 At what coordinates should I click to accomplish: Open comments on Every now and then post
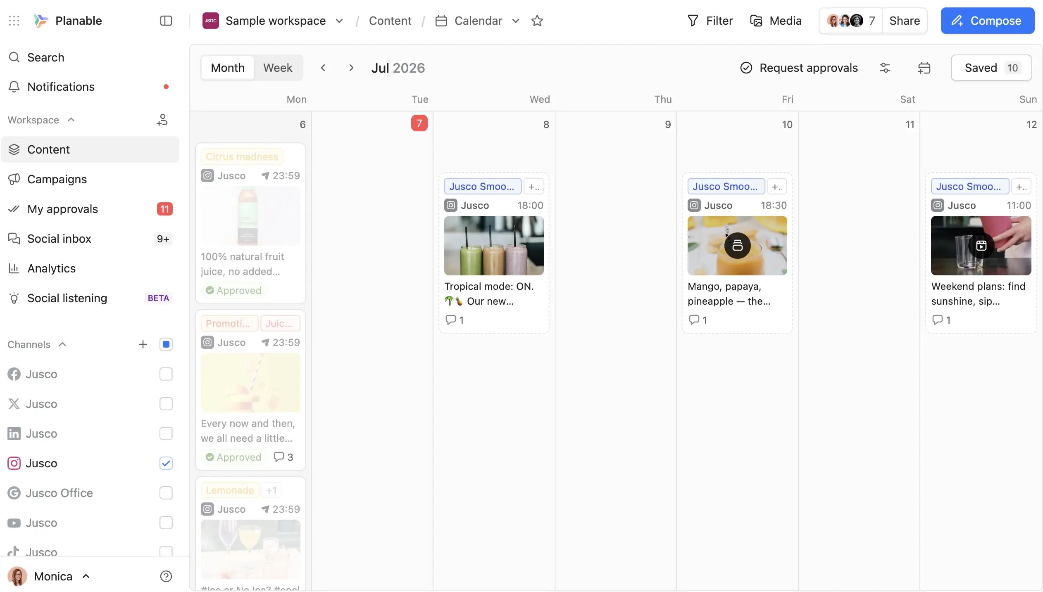tap(283, 457)
